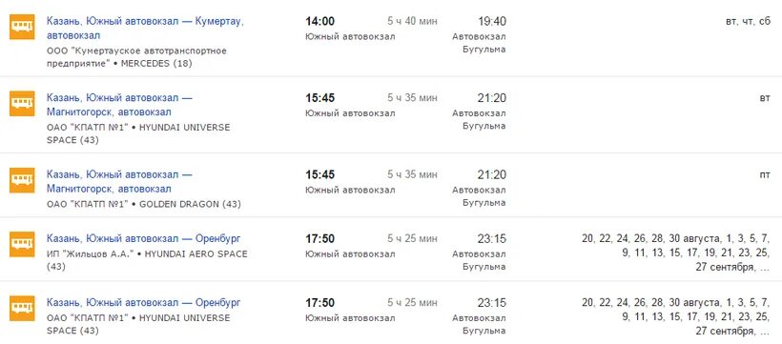
Task: Click bus icon for КПАТП Оренбург route
Action: tap(22, 308)
